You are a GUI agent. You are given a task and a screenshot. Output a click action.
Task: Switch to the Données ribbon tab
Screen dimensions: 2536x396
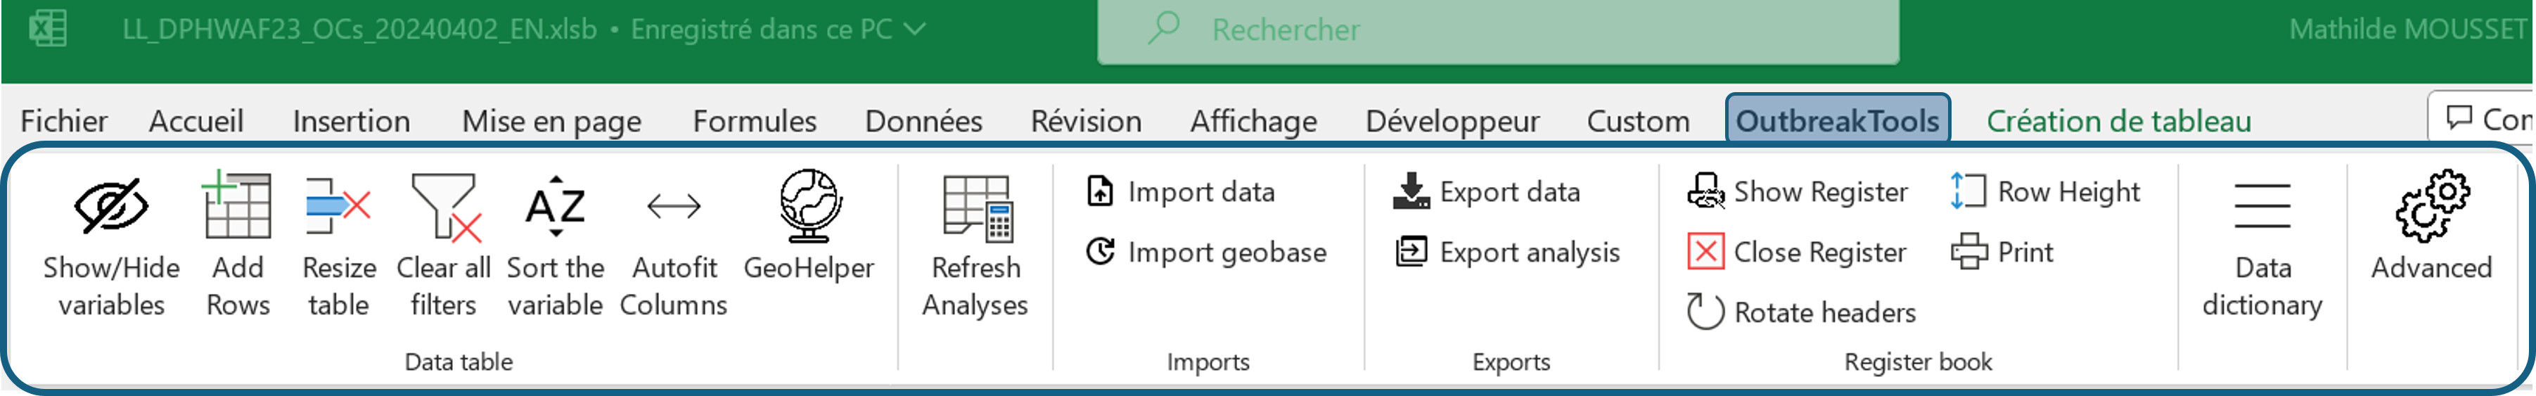coord(923,121)
